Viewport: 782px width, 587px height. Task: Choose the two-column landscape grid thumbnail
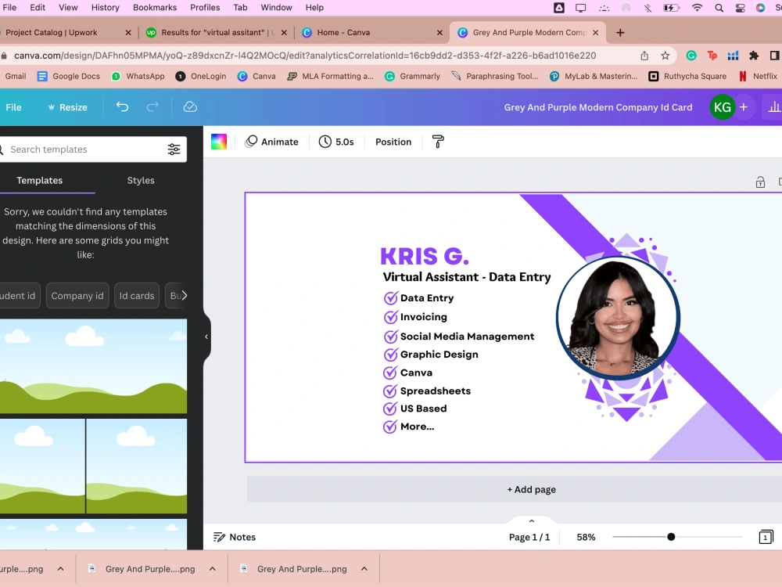tap(93, 466)
